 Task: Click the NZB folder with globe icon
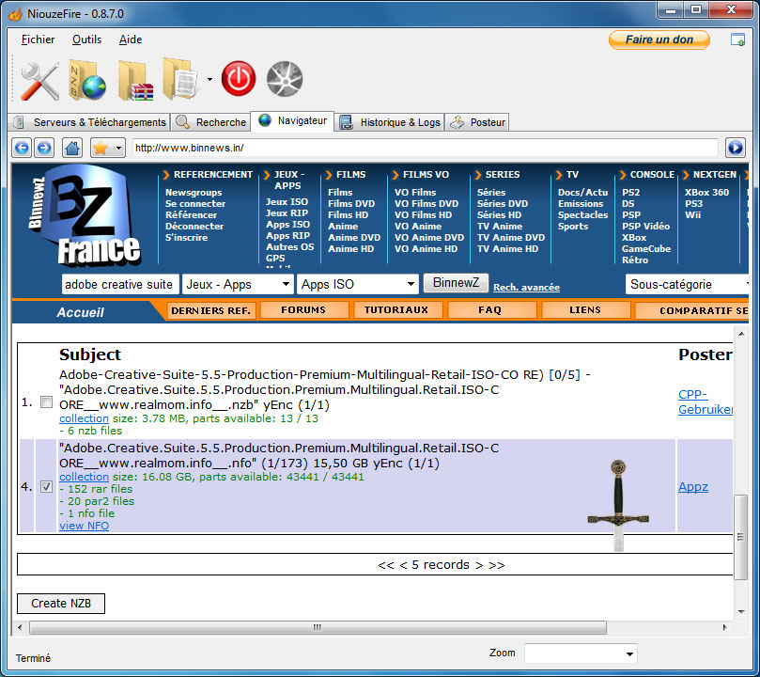(x=87, y=80)
